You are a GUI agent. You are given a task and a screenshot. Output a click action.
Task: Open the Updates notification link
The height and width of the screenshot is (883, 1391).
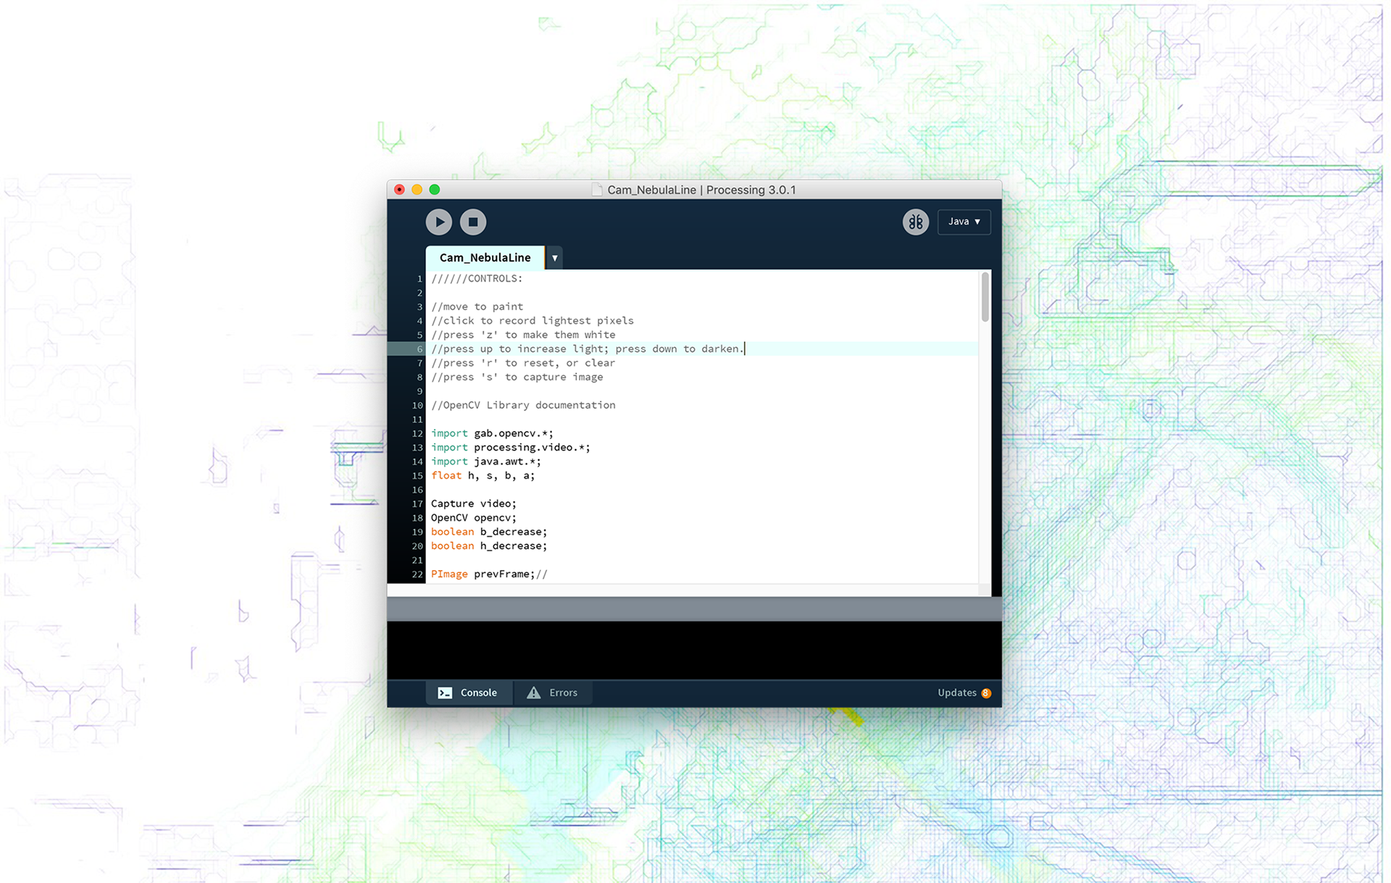point(956,692)
